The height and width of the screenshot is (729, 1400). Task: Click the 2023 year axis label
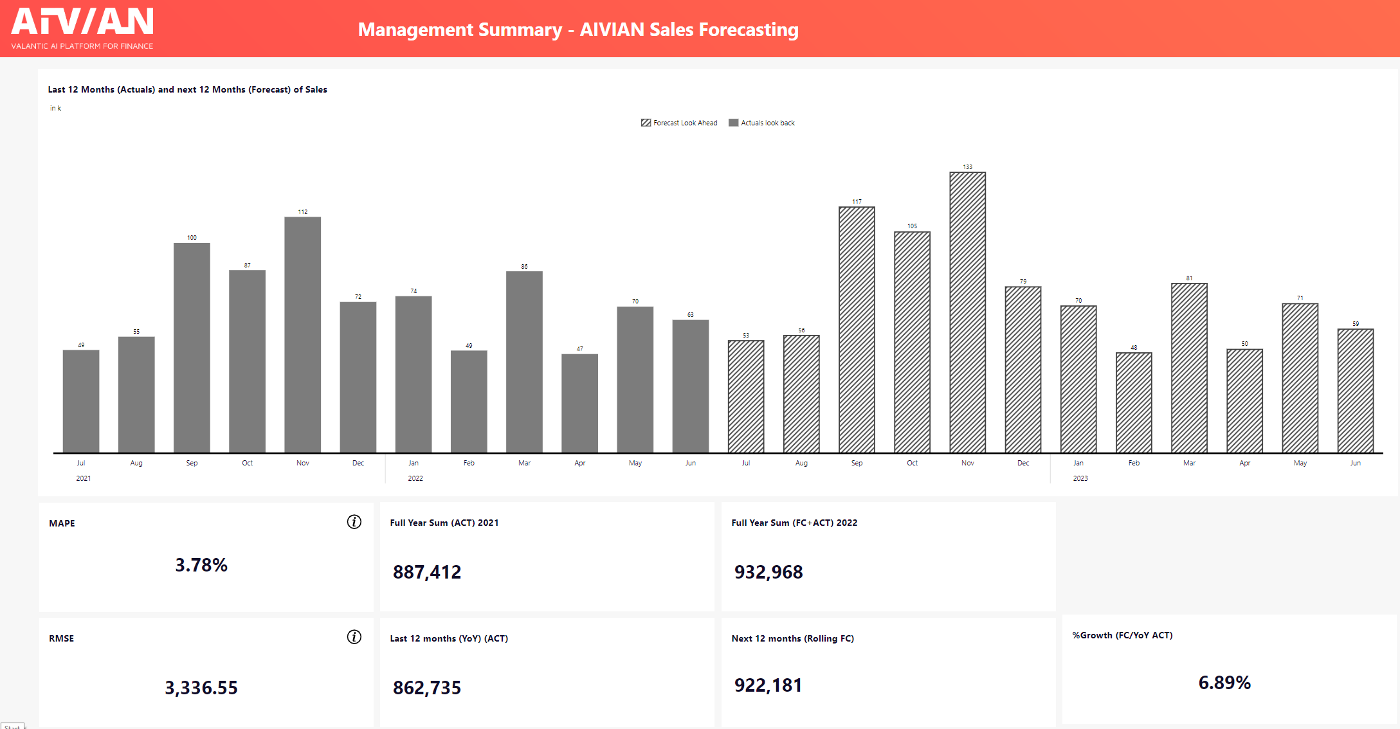pos(1080,478)
